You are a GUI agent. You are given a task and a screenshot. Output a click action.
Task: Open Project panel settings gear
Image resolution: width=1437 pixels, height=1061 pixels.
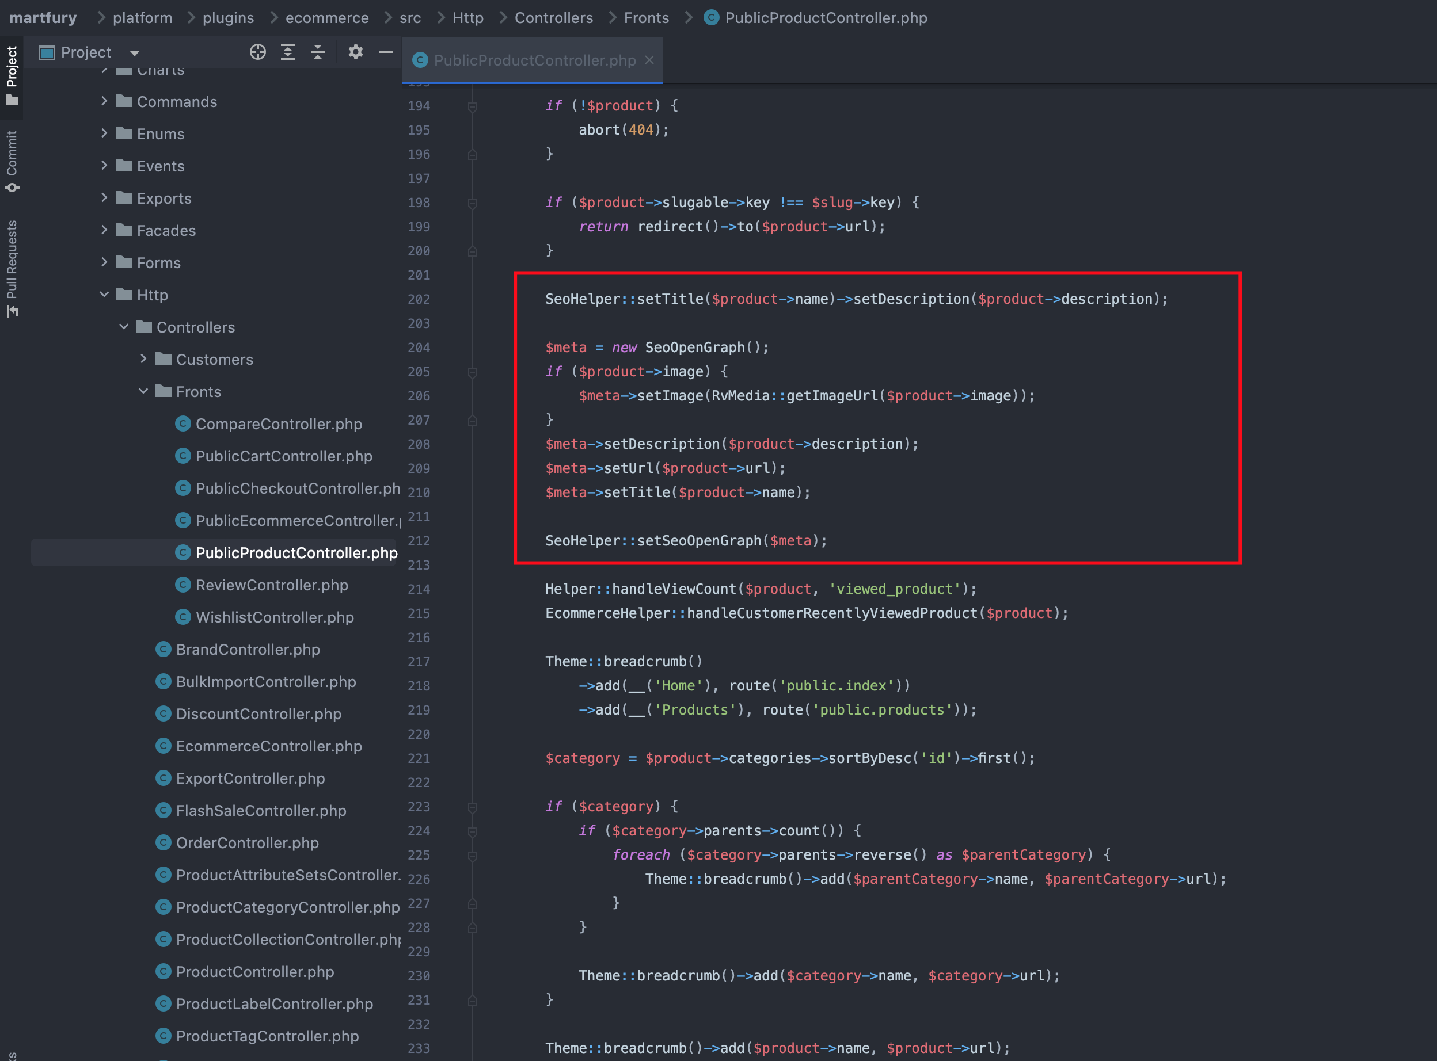(x=355, y=51)
